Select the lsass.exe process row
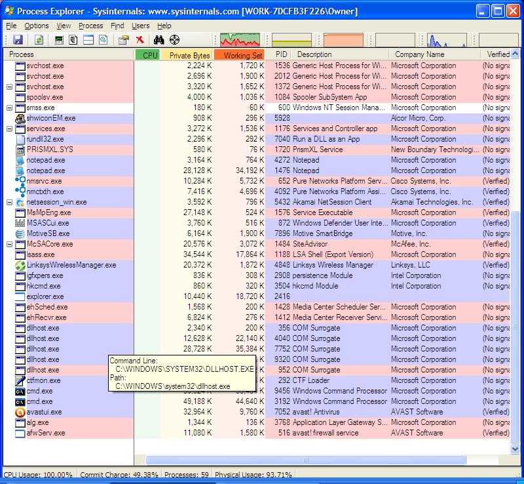Viewport: 524px width, 484px height. 257,254
